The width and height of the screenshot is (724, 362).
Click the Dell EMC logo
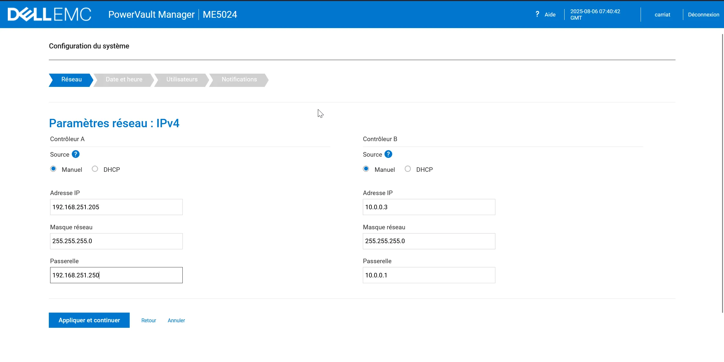49,15
